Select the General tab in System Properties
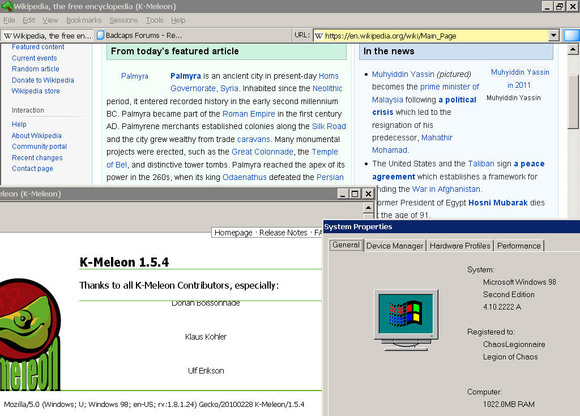This screenshot has width=580, height=416. pyautogui.click(x=346, y=245)
